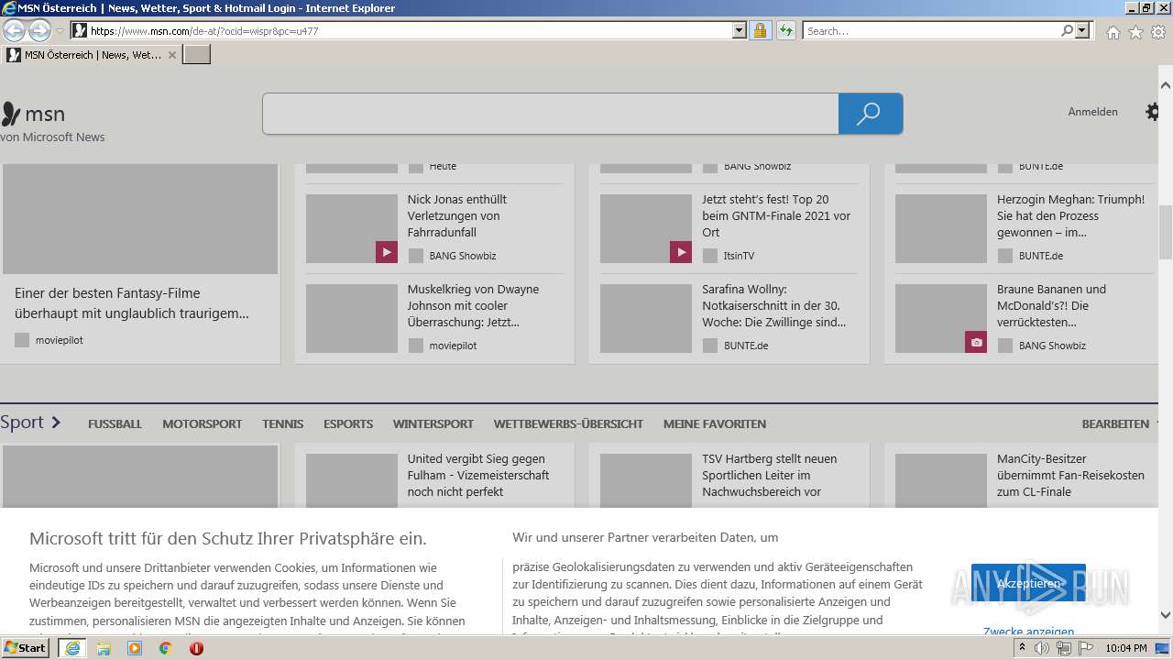
Task: Play video icon on GNTM-Finale article
Action: [x=681, y=251]
